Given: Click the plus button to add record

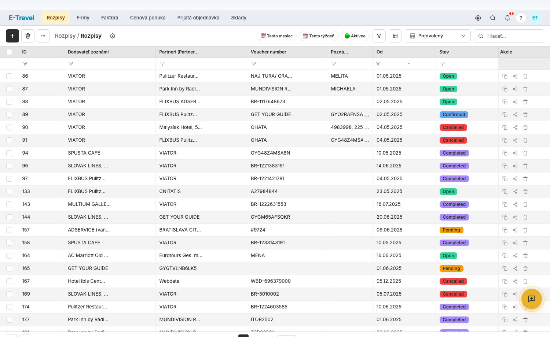Looking at the screenshot, I should click(12, 36).
